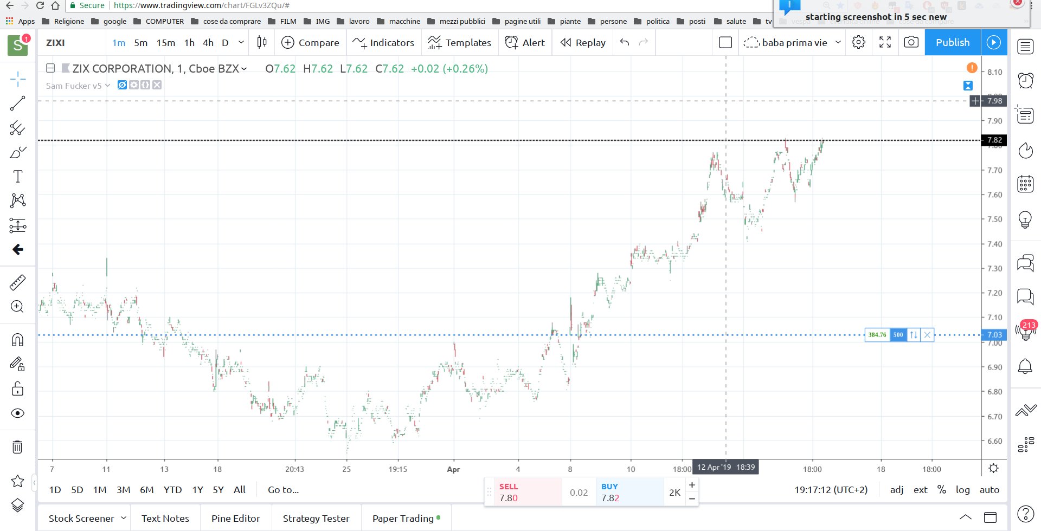1041x531 pixels.
Task: Toggle log scale
Action: click(963, 490)
